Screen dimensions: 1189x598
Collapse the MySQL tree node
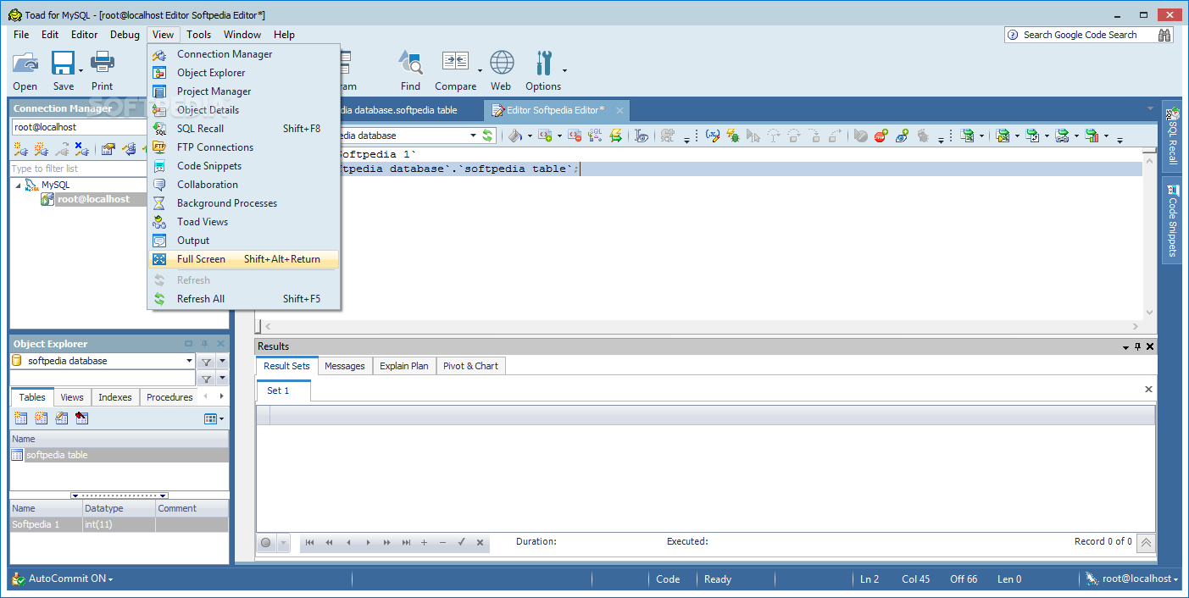pos(19,185)
